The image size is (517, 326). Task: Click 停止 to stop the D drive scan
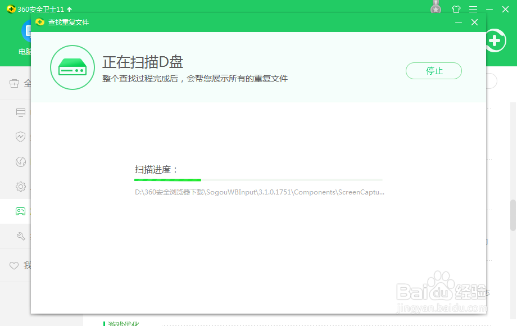pyautogui.click(x=433, y=71)
